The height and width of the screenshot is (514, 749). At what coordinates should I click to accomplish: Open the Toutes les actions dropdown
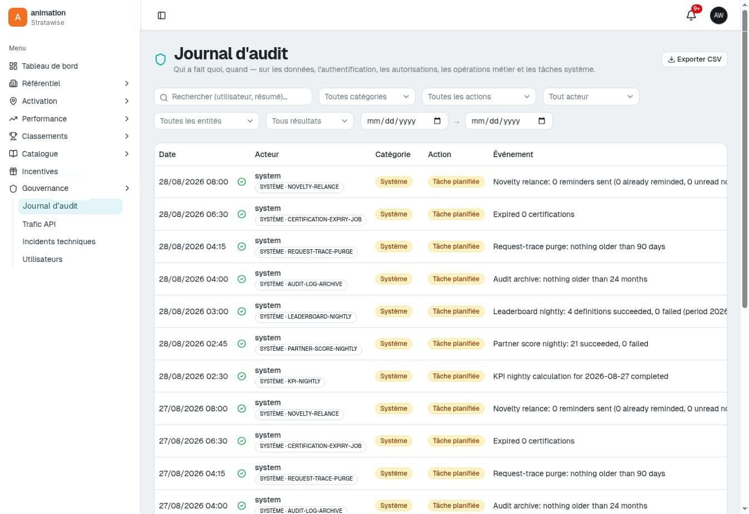click(x=479, y=97)
